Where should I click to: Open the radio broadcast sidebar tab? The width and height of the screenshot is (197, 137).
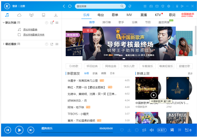[x=32, y=15]
